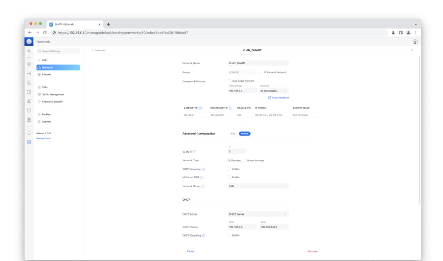Check the VLAN-only Network checkbox
Screen dimensions: 443x261
tap(261, 72)
